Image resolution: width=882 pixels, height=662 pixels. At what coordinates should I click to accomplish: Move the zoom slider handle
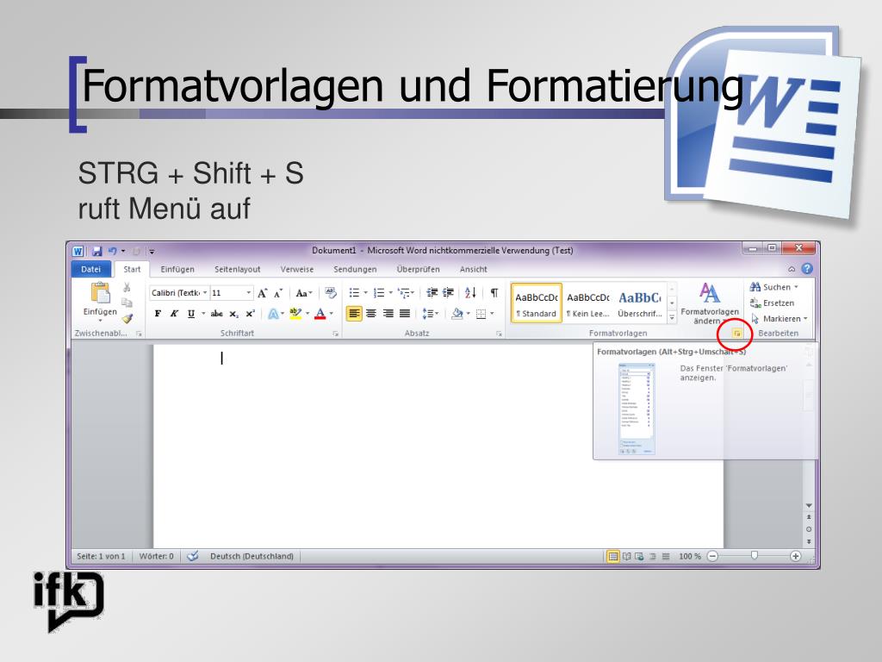pyautogui.click(x=755, y=556)
